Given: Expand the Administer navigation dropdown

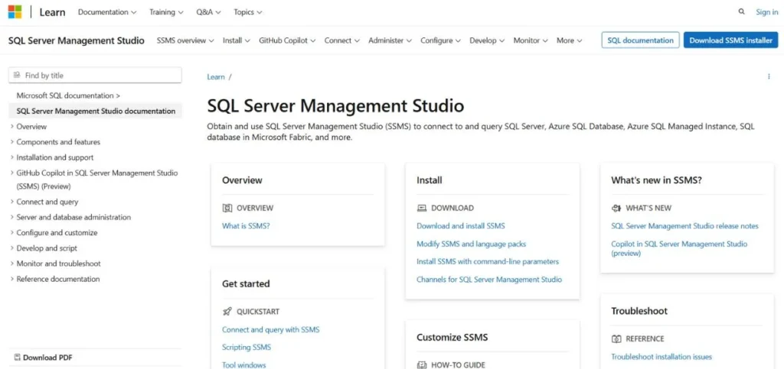Looking at the screenshot, I should [390, 40].
